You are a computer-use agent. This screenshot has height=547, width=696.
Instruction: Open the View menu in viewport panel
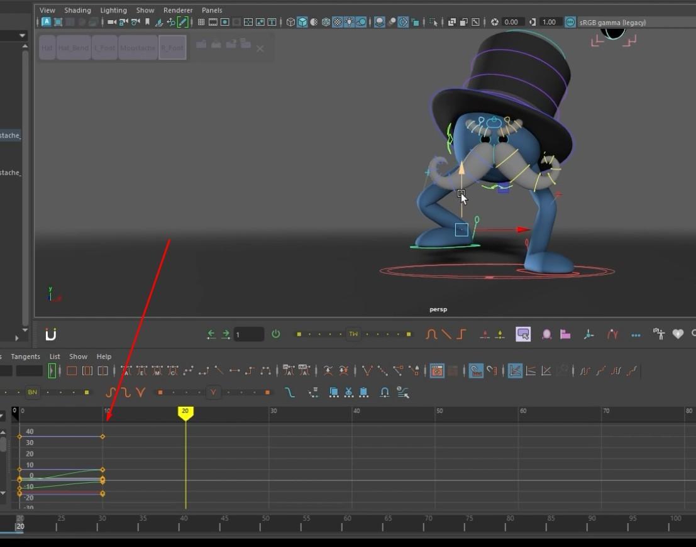(x=47, y=10)
